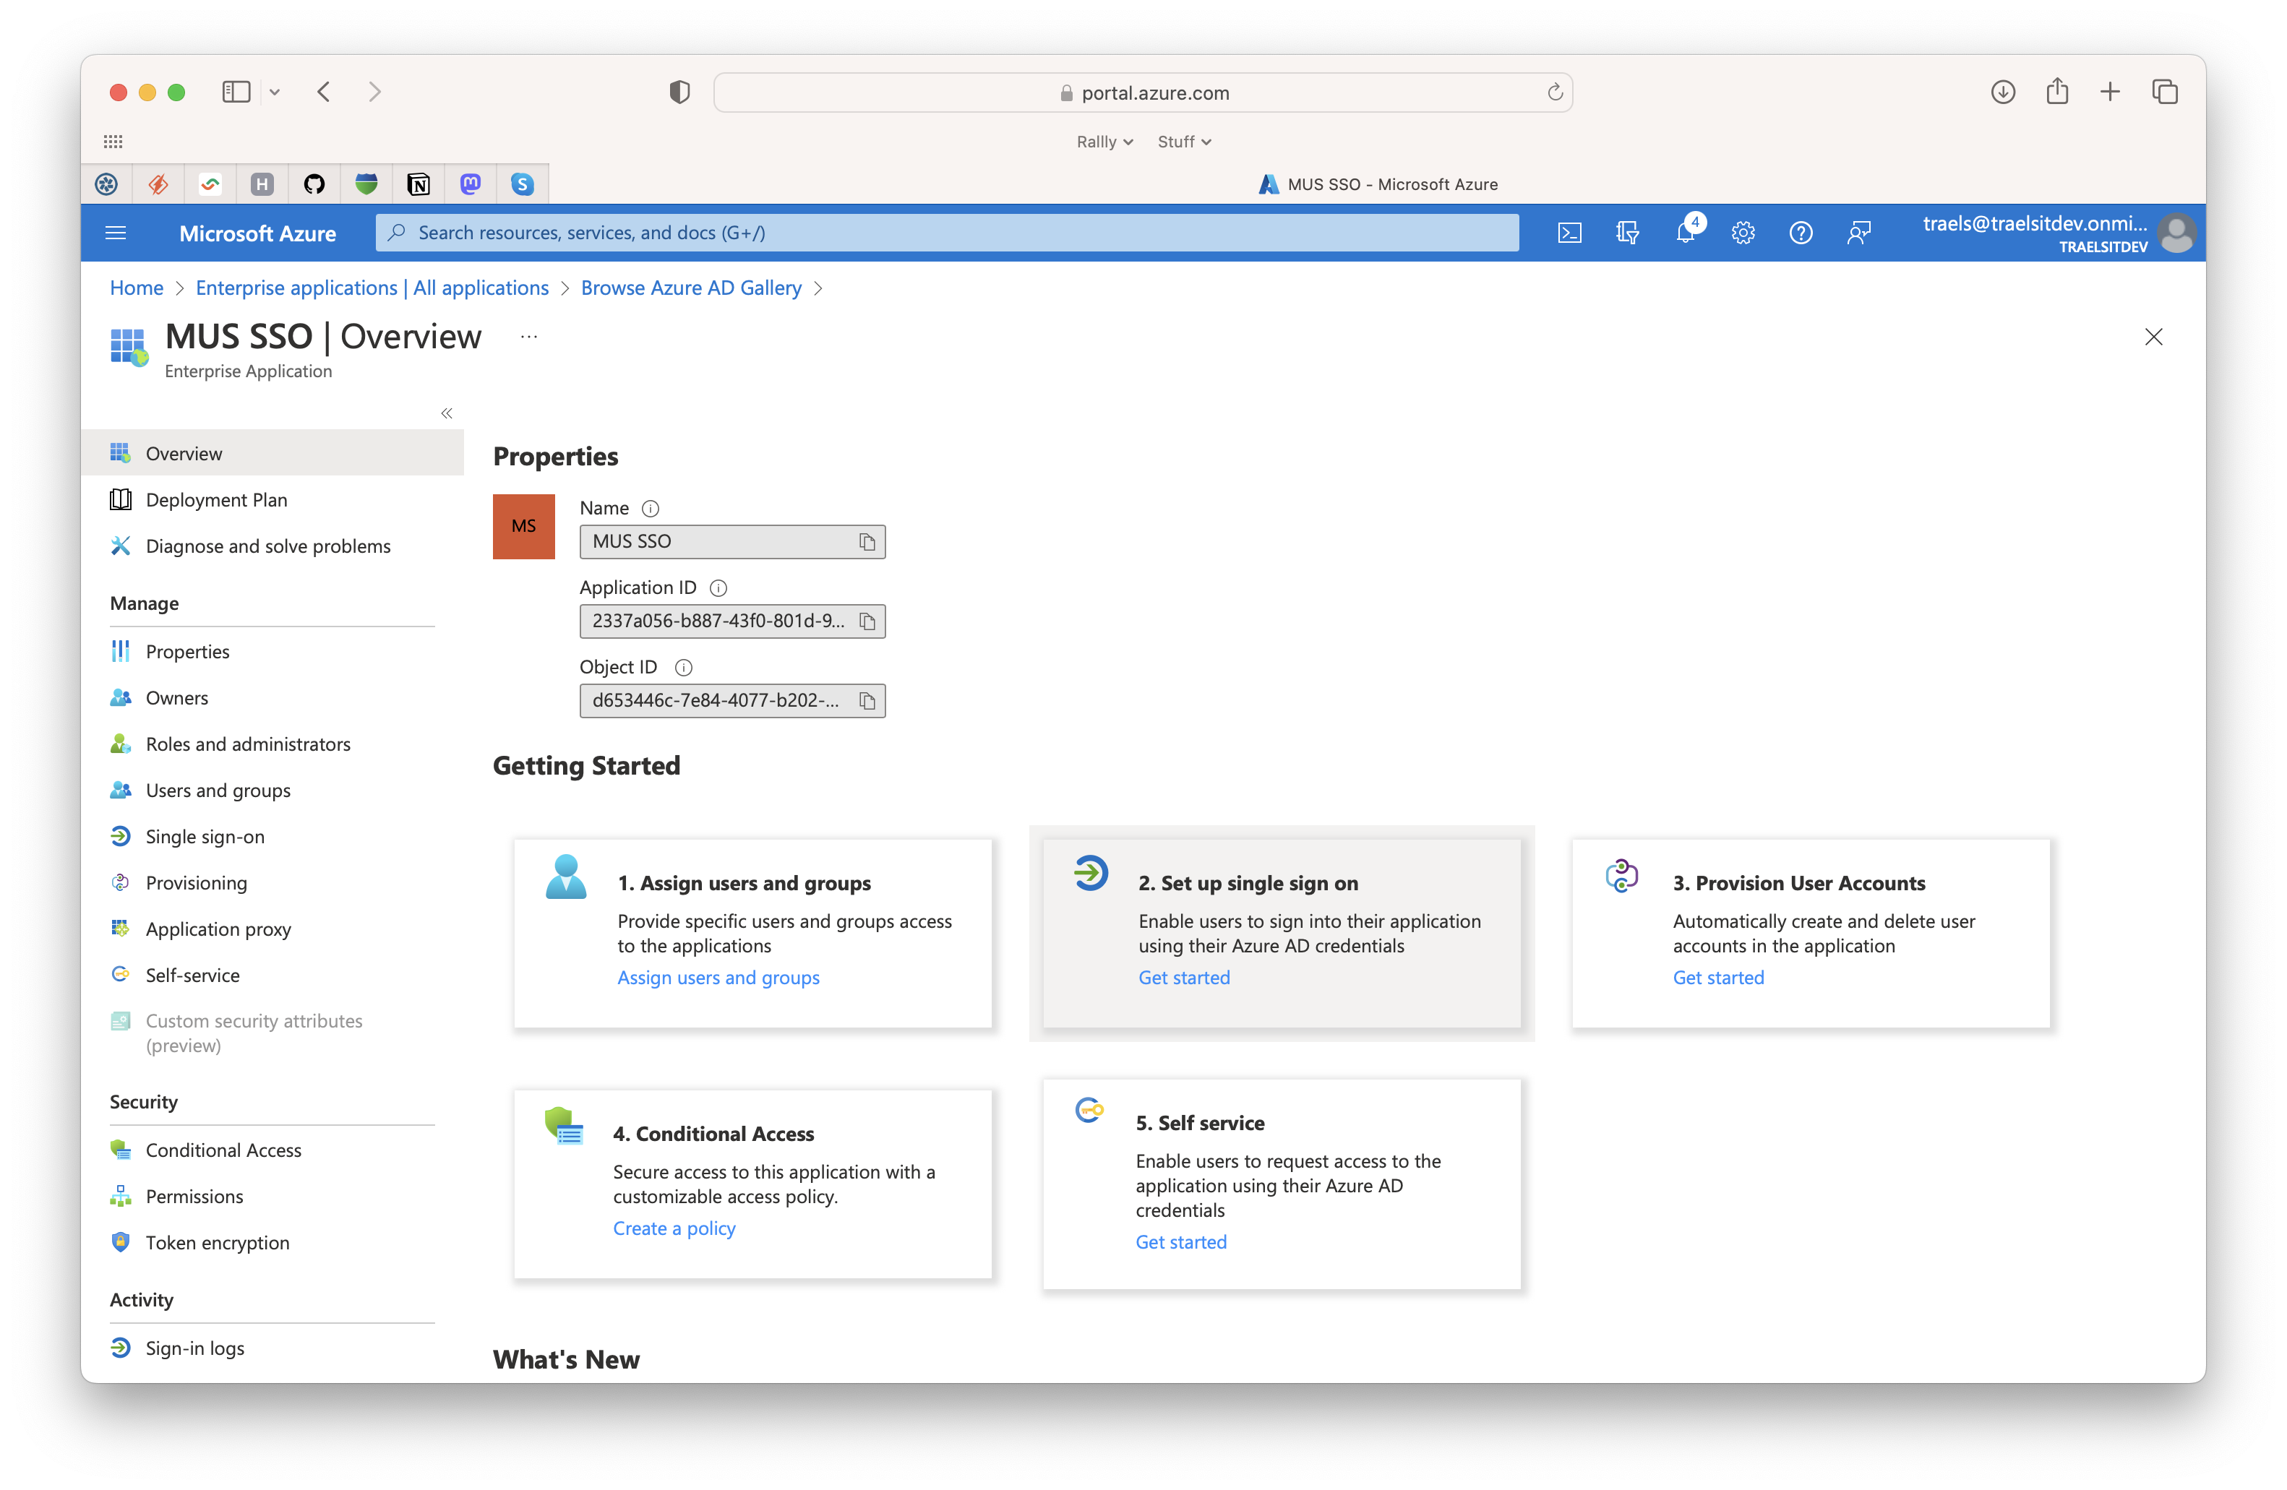2287x1490 pixels.
Task: Copy the Application ID to clipboard
Action: point(867,621)
